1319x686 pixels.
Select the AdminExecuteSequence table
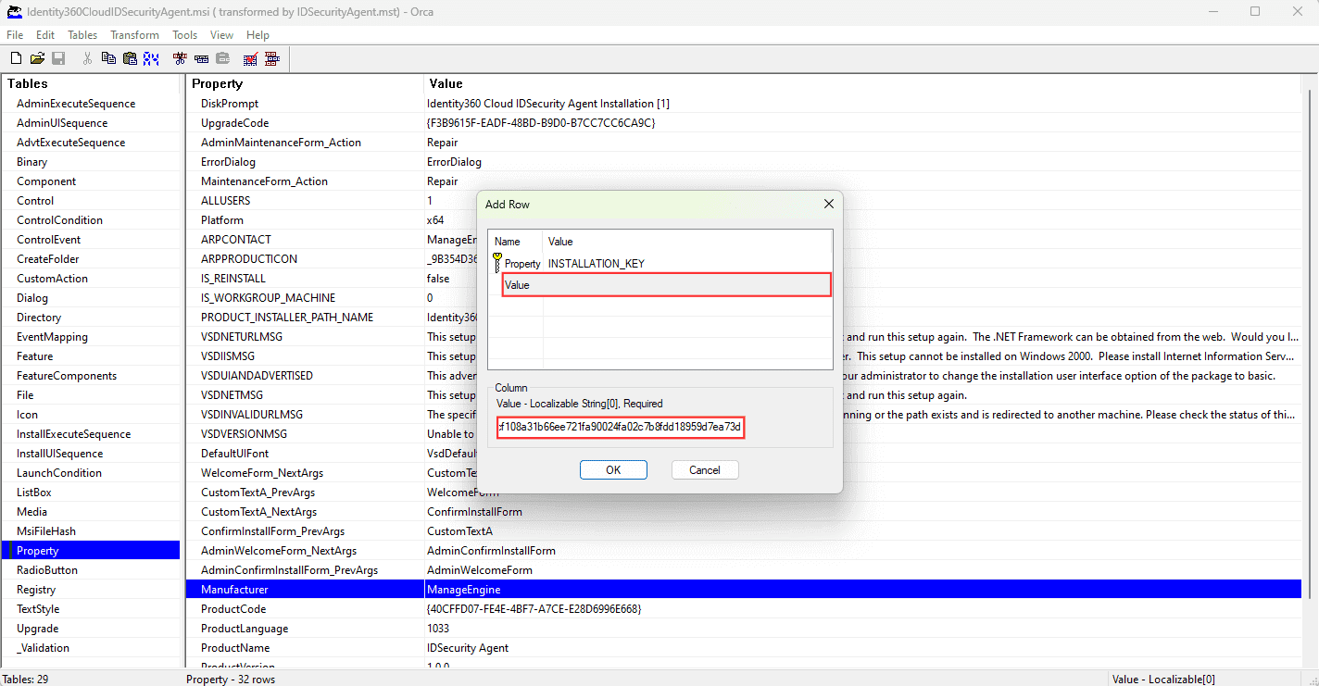[76, 104]
